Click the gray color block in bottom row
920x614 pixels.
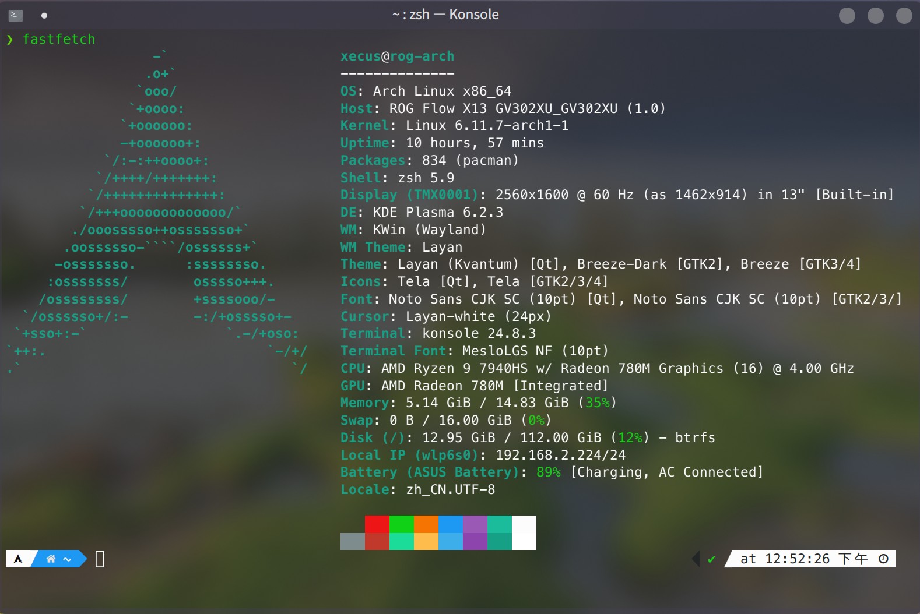[352, 541]
